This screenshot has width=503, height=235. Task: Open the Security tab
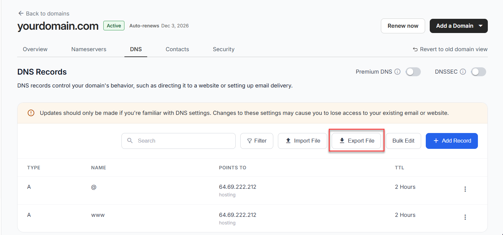click(223, 49)
